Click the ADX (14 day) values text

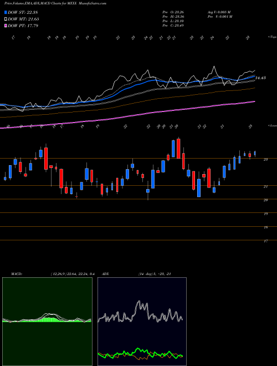pos(155,274)
